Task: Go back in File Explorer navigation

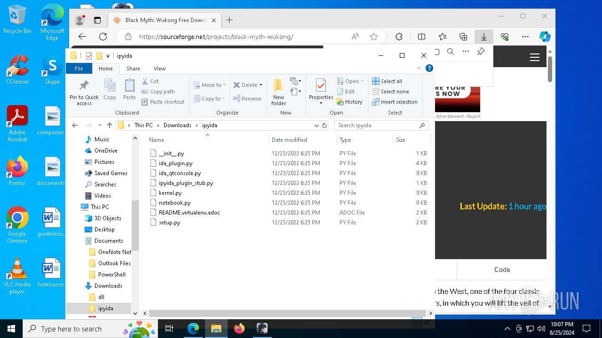Action: click(75, 125)
